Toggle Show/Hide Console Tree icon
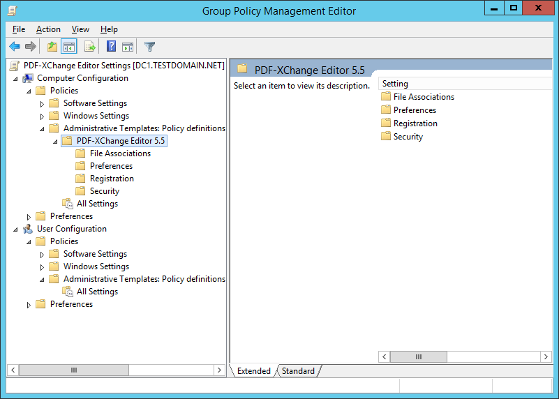 coord(69,46)
